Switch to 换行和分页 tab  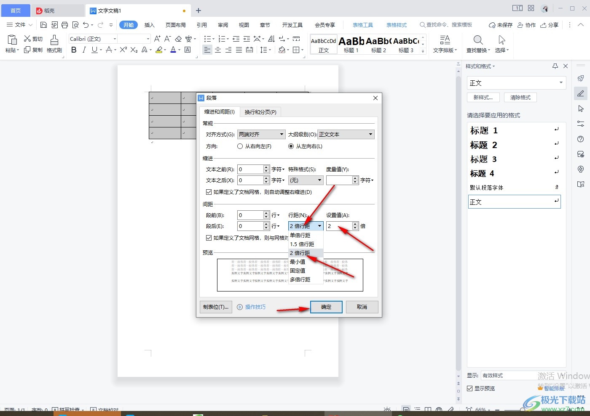coord(260,112)
